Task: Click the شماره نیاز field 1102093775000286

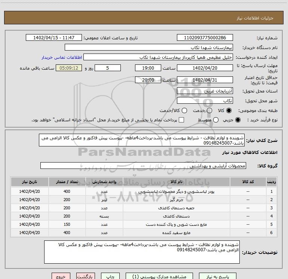Action: 205,38
